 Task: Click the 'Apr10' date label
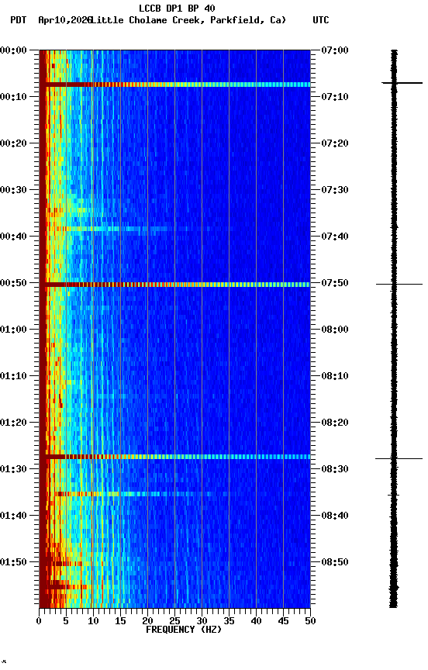pos(51,20)
